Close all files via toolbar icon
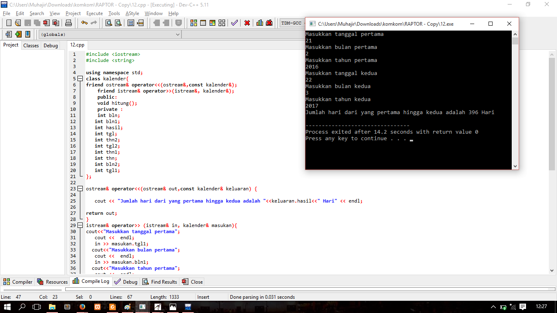Image resolution: width=557 pixels, height=313 pixels. click(56, 23)
